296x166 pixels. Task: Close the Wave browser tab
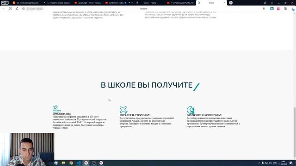point(224,3)
